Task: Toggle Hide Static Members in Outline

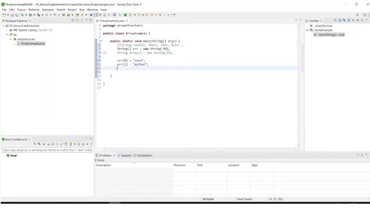Action: (349, 21)
